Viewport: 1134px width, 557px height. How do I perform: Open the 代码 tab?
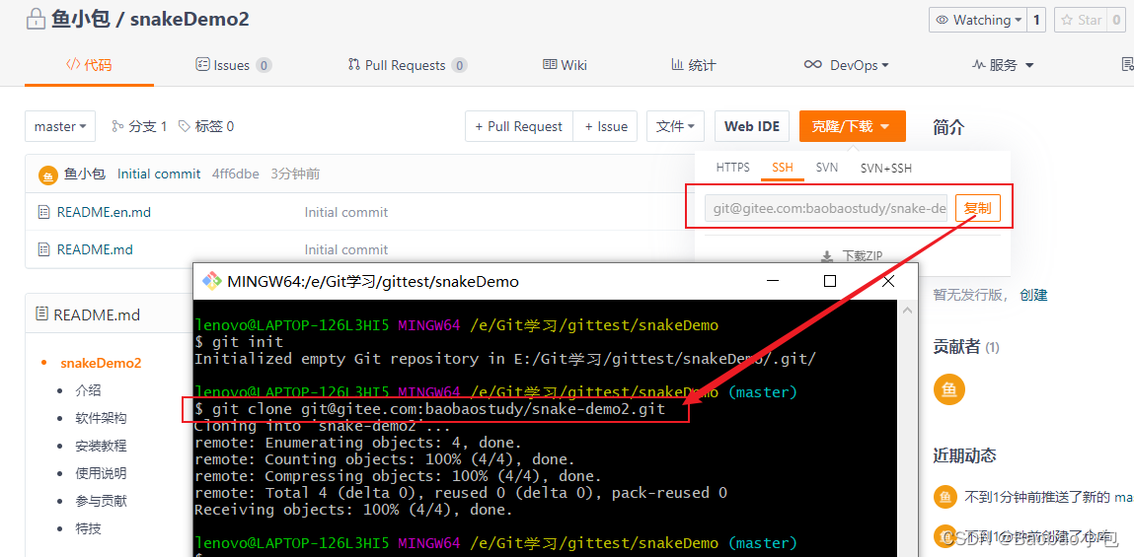pos(89,65)
